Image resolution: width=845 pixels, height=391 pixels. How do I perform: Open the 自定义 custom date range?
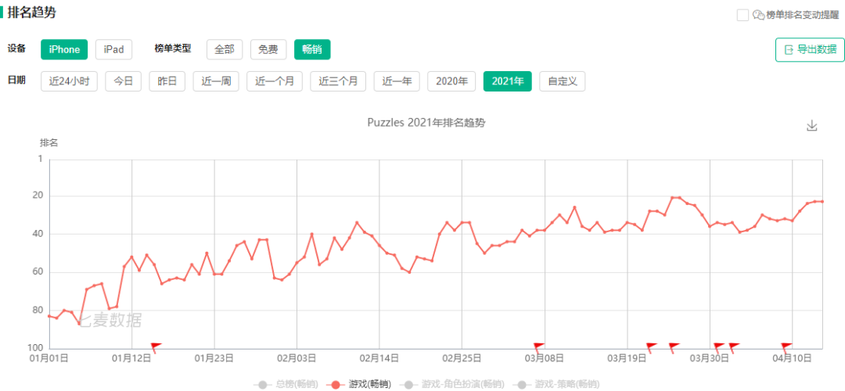point(562,81)
